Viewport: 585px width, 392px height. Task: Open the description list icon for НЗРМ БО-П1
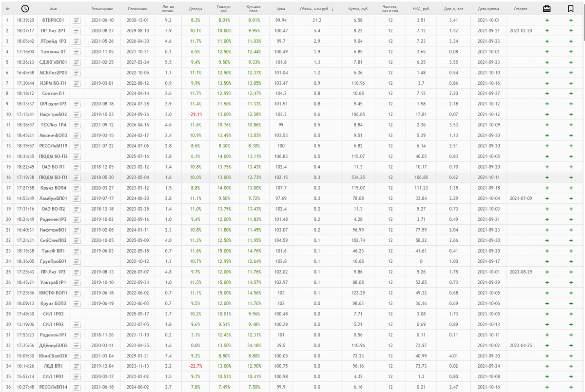pyautogui.click(x=77, y=83)
